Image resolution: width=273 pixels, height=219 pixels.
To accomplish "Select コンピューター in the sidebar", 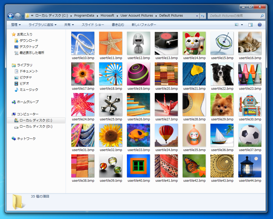I will pyautogui.click(x=25, y=114).
